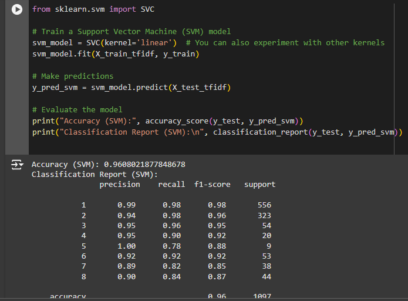The width and height of the screenshot is (408, 301).
Task: Click the inline comment about other kernels
Action: click(x=285, y=42)
